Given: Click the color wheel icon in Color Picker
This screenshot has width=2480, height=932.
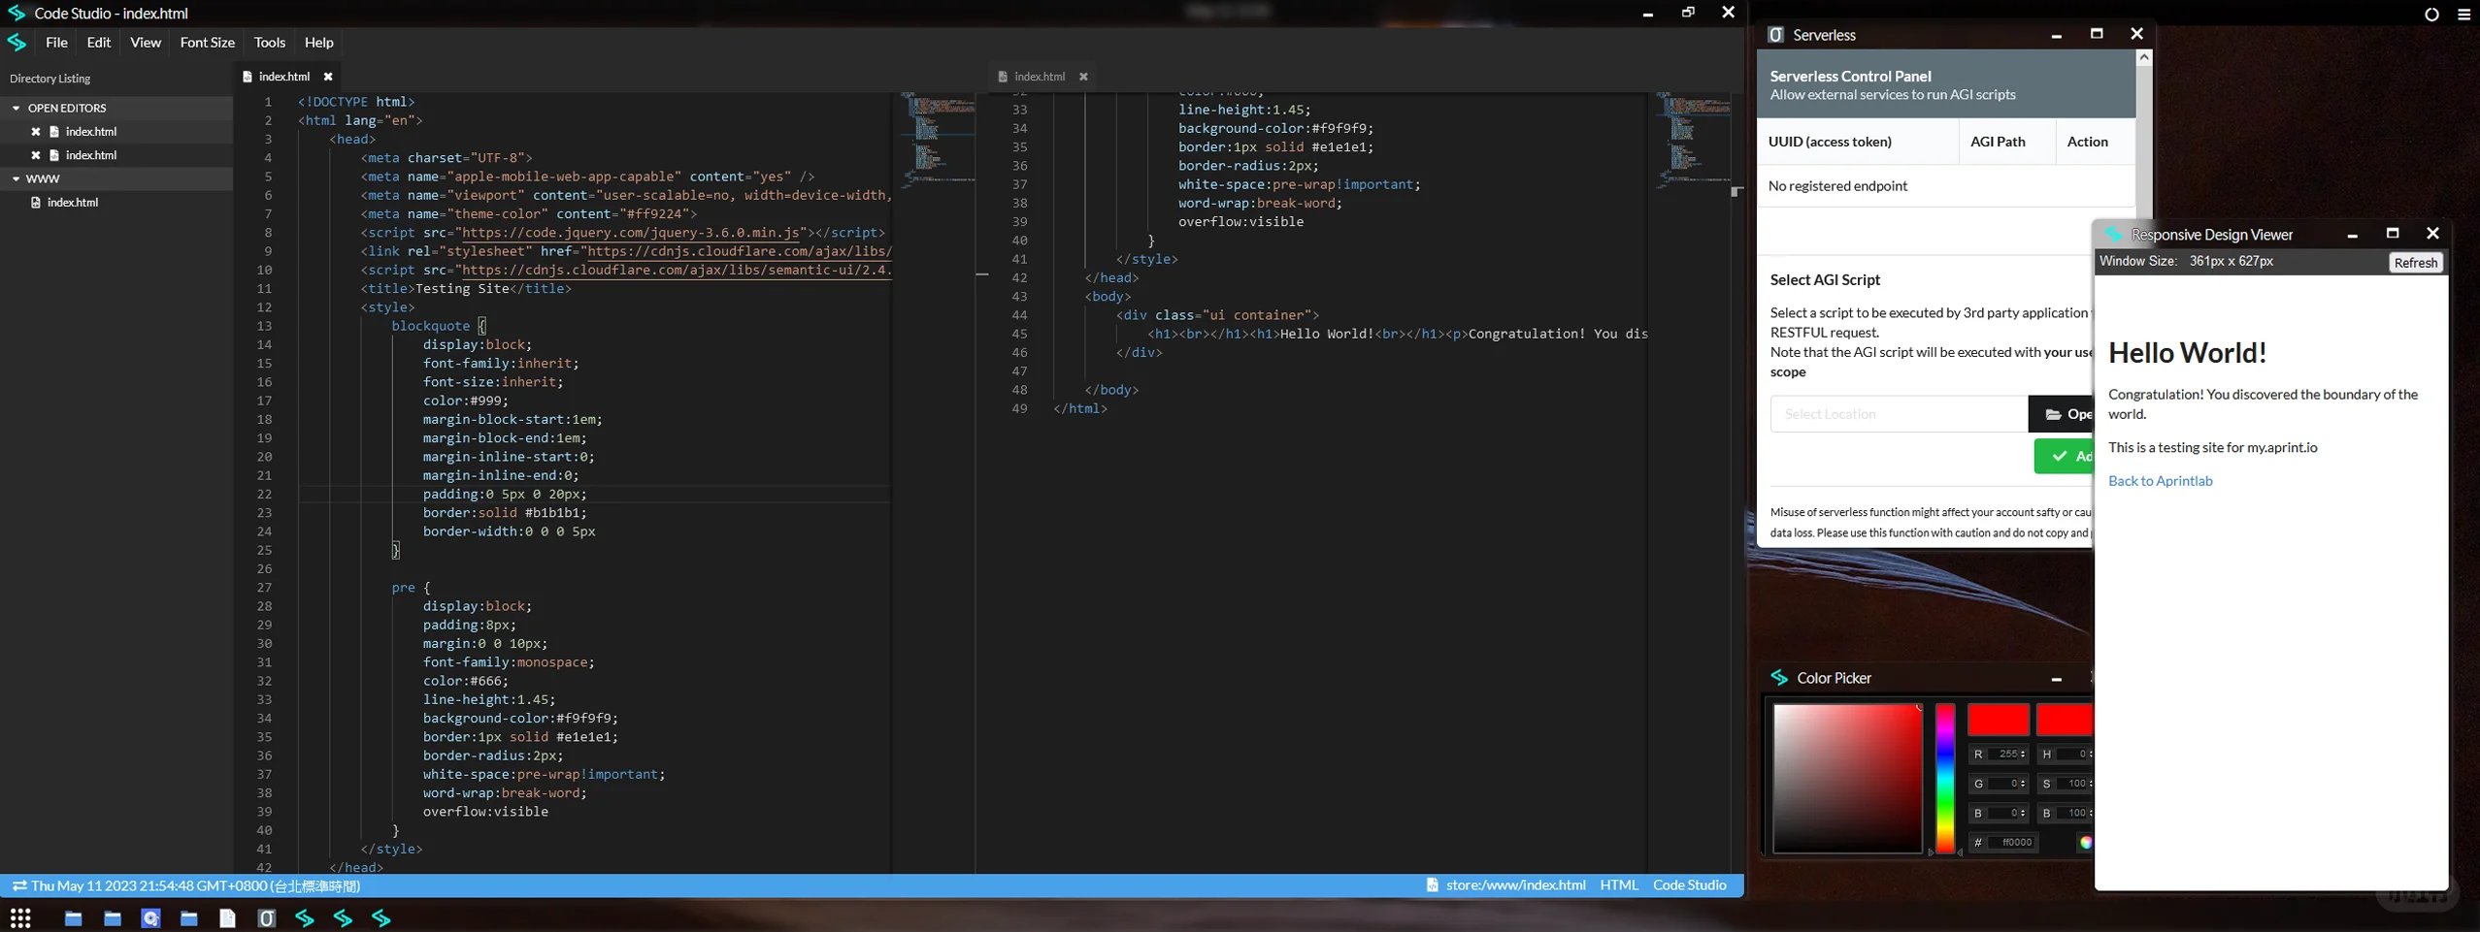Looking at the screenshot, I should (2084, 843).
